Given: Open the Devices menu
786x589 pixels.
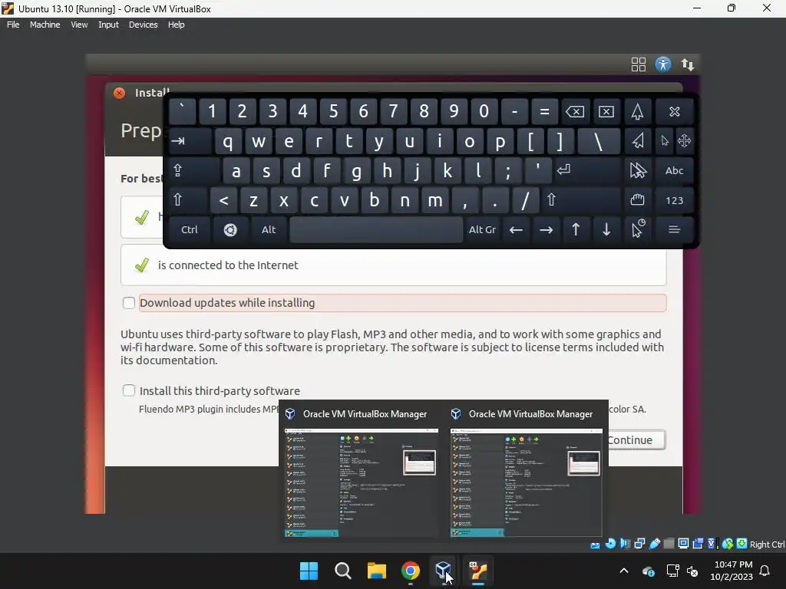Looking at the screenshot, I should (x=143, y=25).
